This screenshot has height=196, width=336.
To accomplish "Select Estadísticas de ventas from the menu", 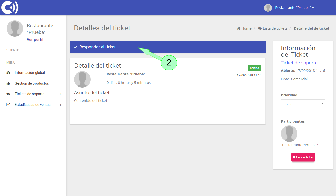I will click(x=33, y=104).
